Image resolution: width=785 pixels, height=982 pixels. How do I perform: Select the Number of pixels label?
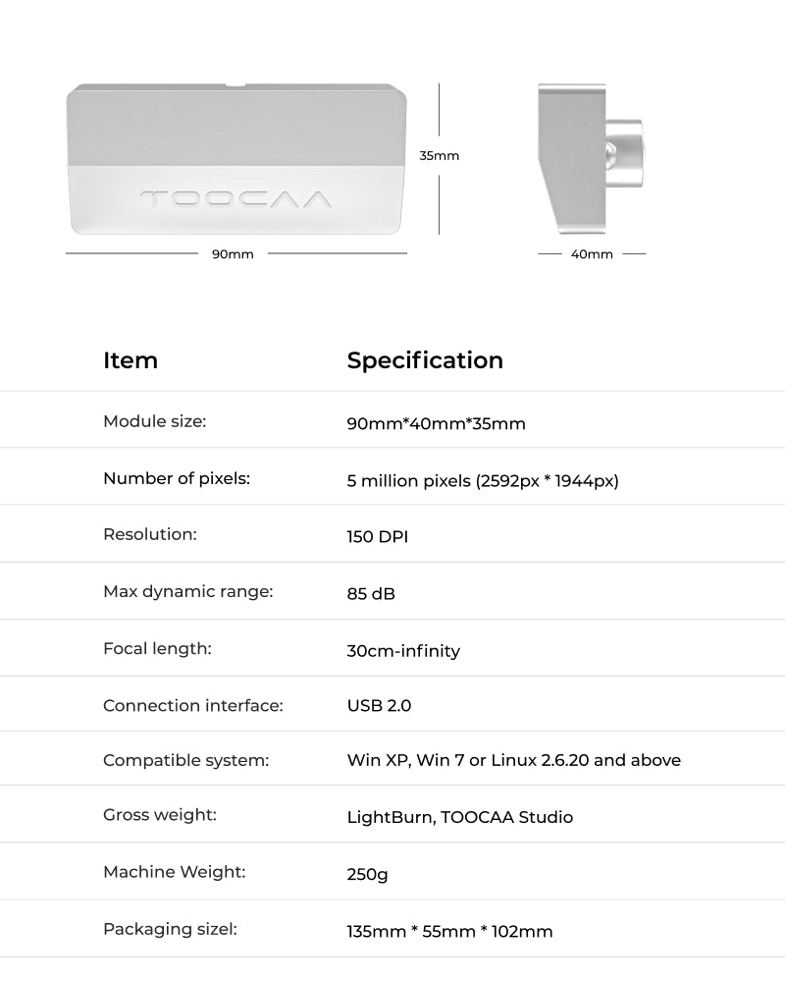177,478
